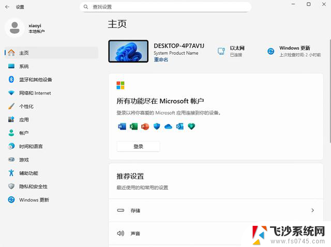Click the Defender shield icon in card
This screenshot has width=331, height=247.
[x=157, y=127]
